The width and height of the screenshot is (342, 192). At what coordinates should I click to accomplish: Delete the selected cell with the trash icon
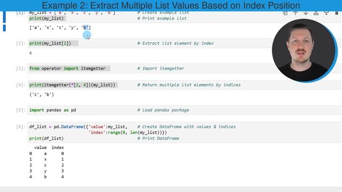coord(337,13)
